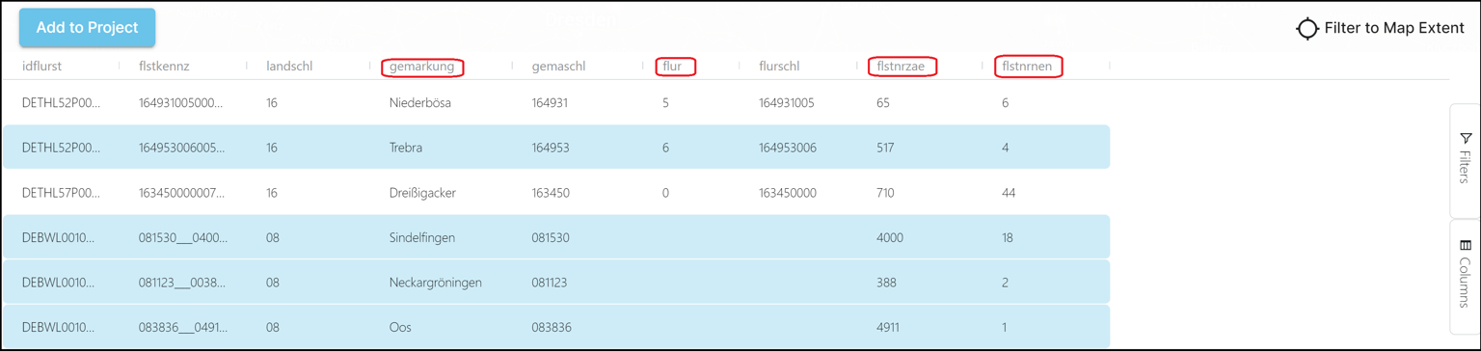
Task: Click gemaschl value 081123
Action: [x=550, y=283]
